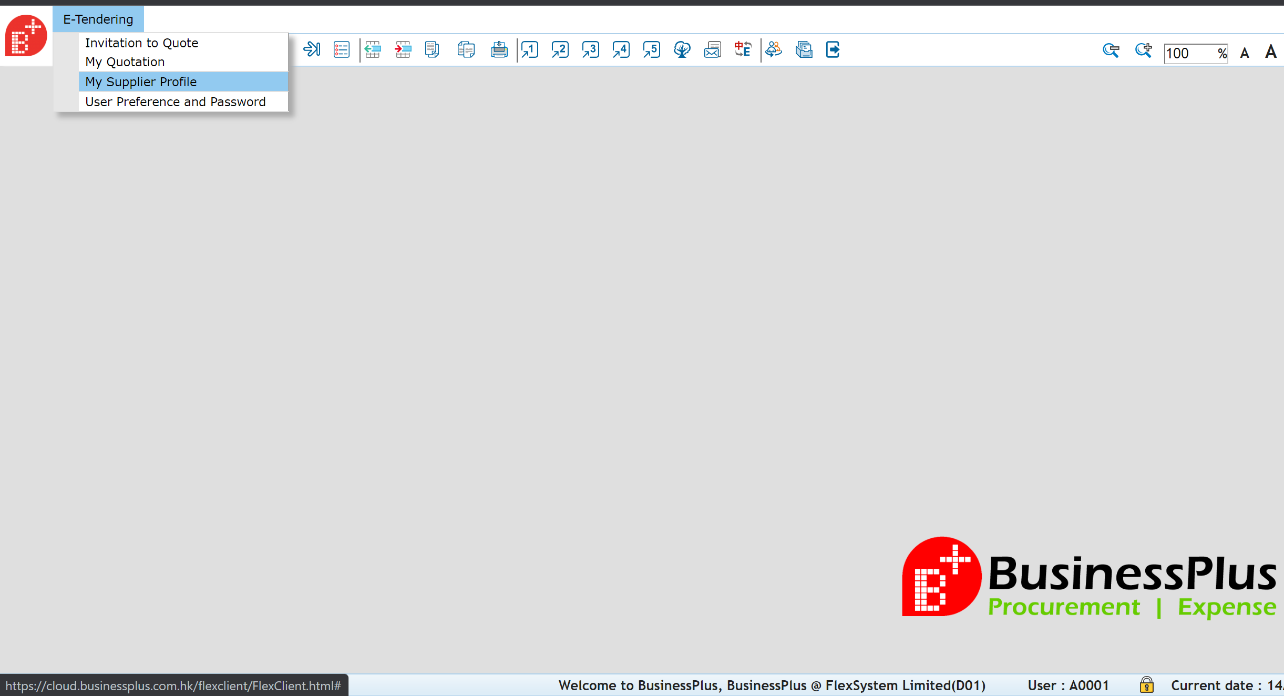Click the red right-arrow table icon
The height and width of the screenshot is (696, 1284).
(403, 50)
